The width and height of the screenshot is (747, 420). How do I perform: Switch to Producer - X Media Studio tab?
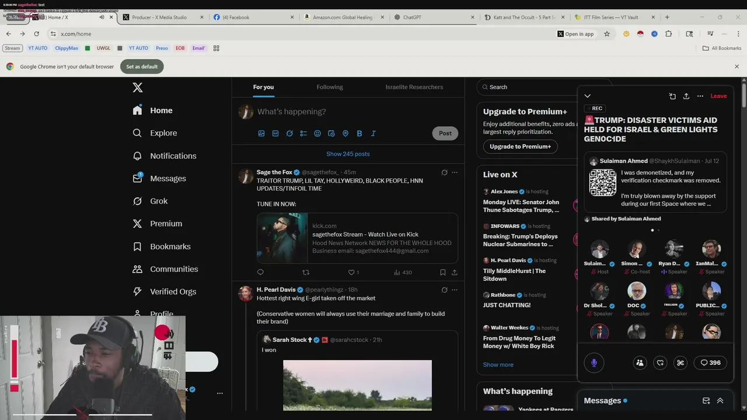163,17
